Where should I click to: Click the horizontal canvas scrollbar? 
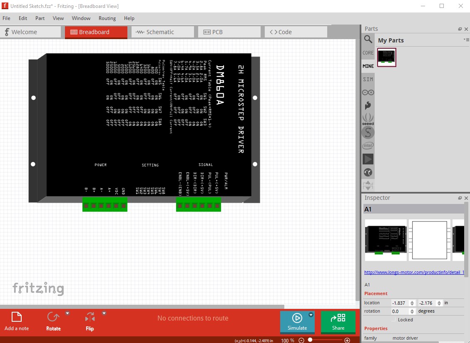(x=142, y=307)
